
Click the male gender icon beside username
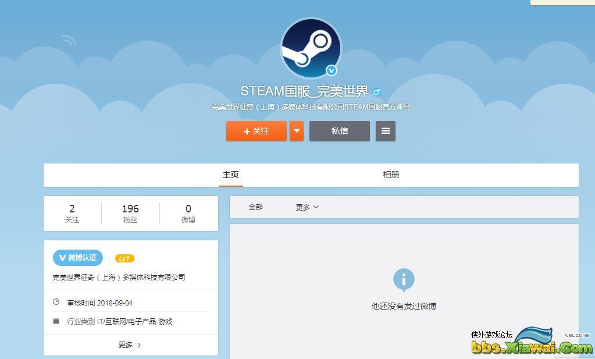point(376,92)
